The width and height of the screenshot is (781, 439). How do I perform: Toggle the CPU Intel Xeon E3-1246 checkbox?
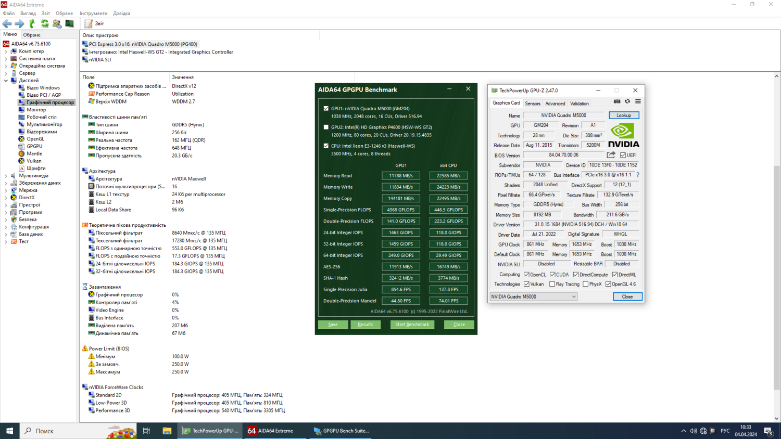coord(326,146)
